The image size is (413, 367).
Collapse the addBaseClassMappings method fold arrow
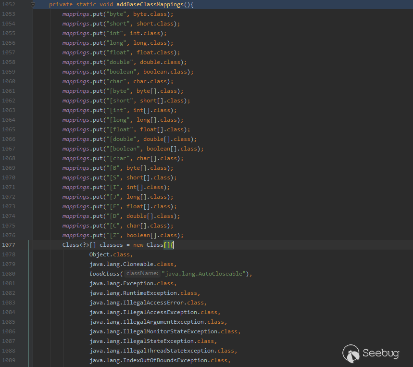click(x=33, y=4)
